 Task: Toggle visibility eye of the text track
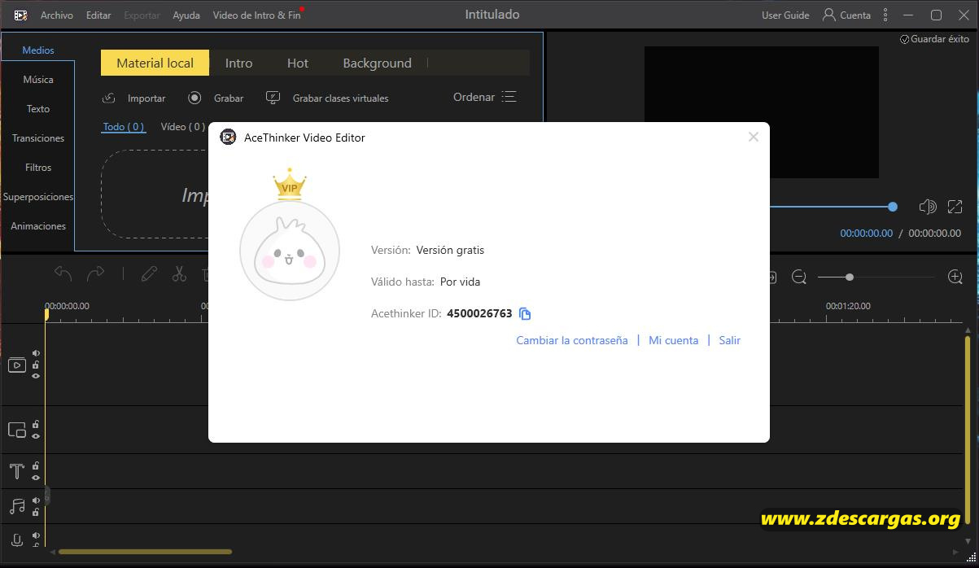tap(36, 478)
